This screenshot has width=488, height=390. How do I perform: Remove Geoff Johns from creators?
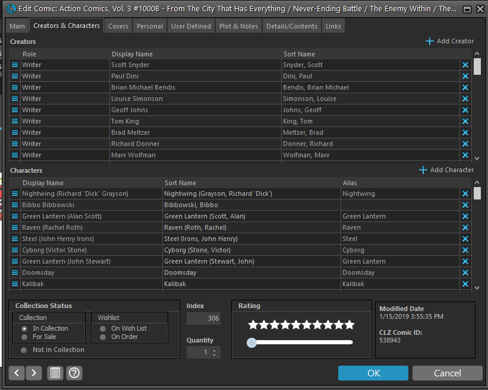pos(465,110)
